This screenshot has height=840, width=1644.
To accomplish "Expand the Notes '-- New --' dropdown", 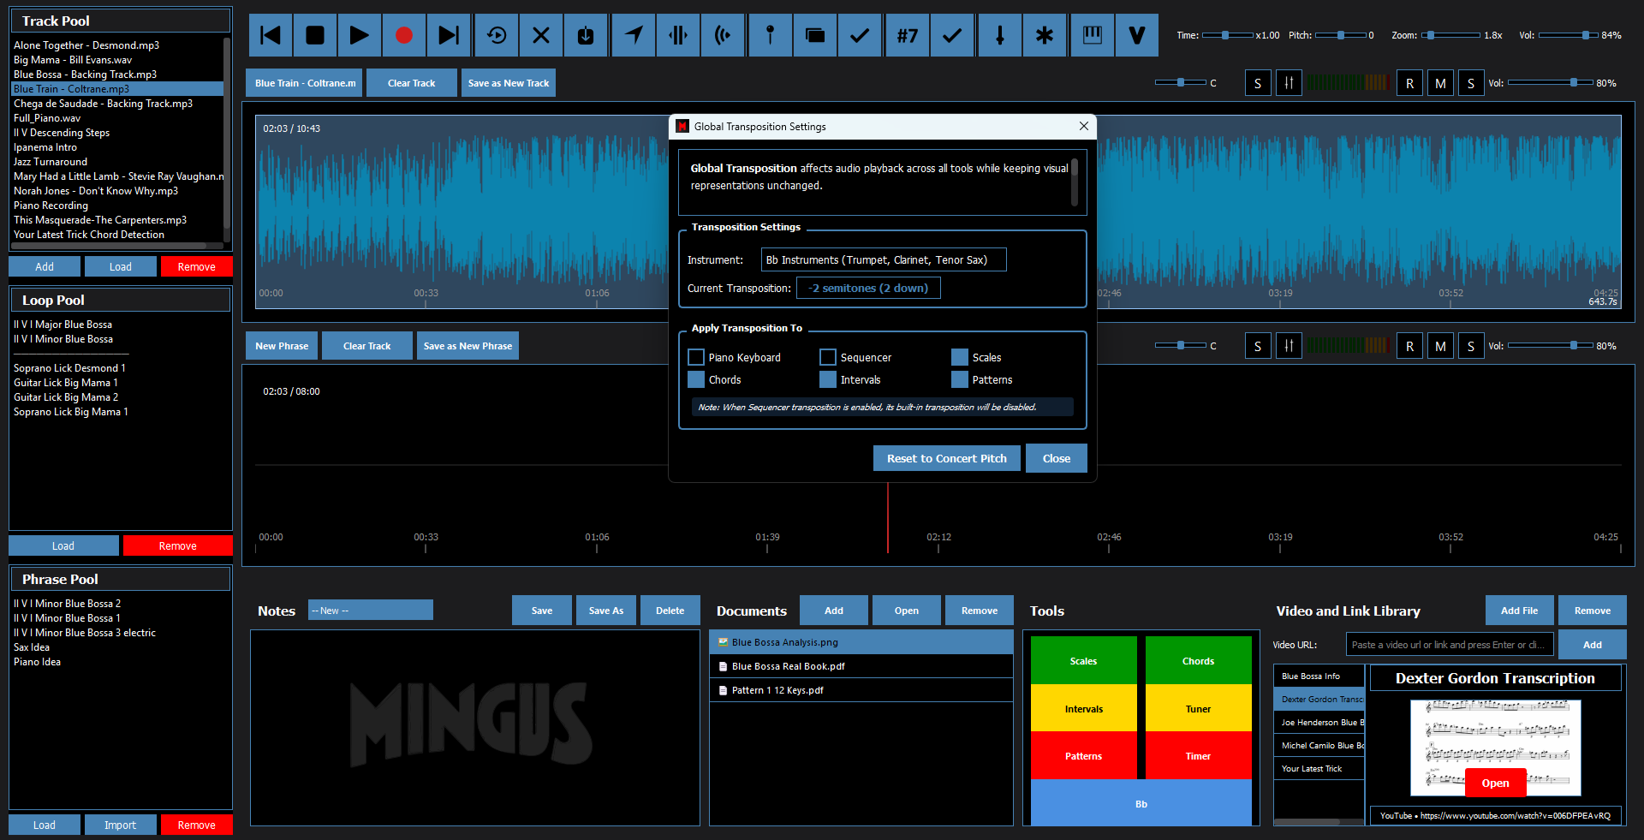I will point(370,610).
